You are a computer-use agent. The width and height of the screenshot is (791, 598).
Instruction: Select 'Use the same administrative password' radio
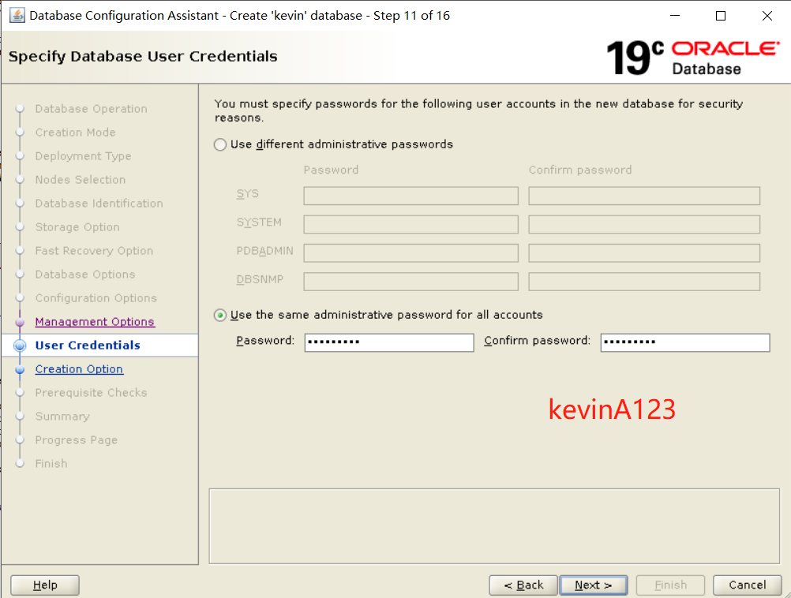220,315
